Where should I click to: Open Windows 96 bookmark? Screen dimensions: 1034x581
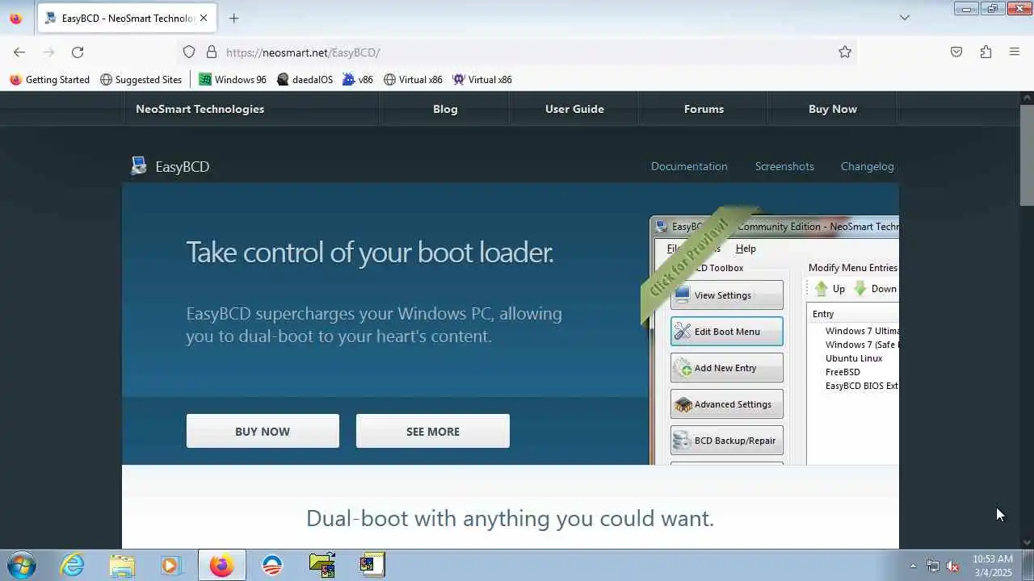pos(233,79)
